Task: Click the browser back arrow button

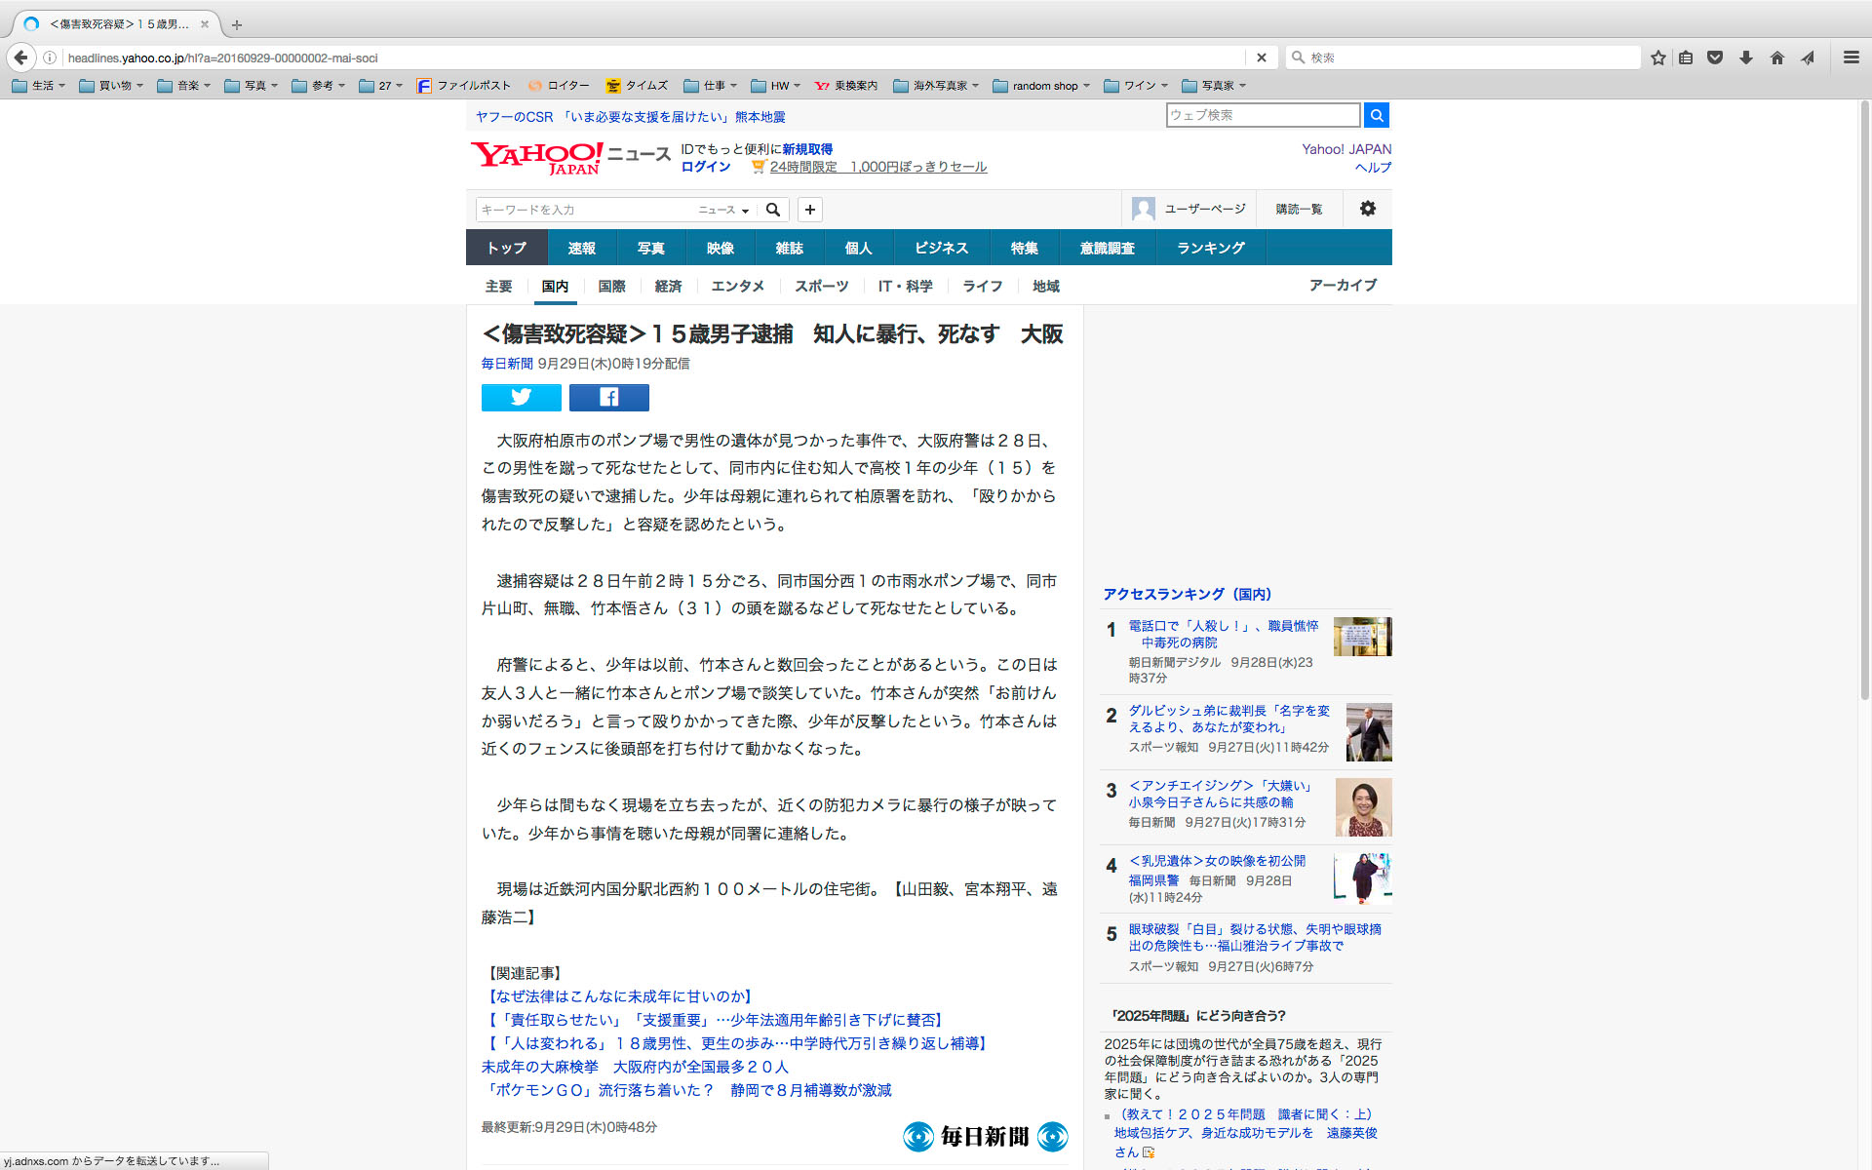Action: [x=21, y=58]
